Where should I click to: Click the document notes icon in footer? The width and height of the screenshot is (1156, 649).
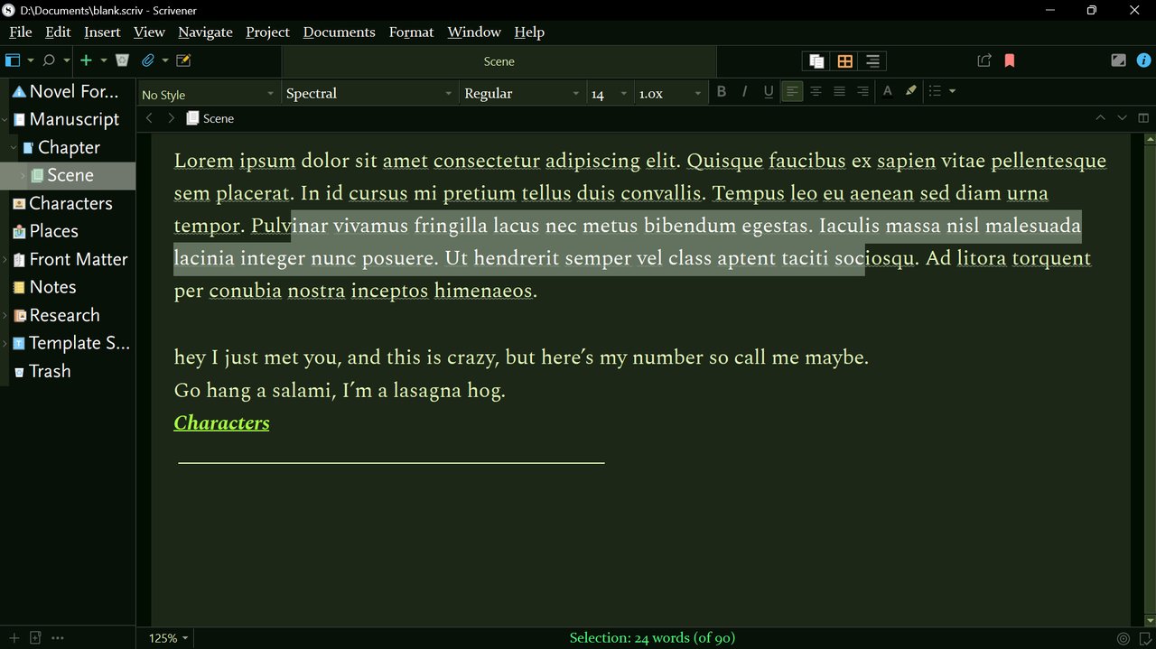pyautogui.click(x=1144, y=638)
